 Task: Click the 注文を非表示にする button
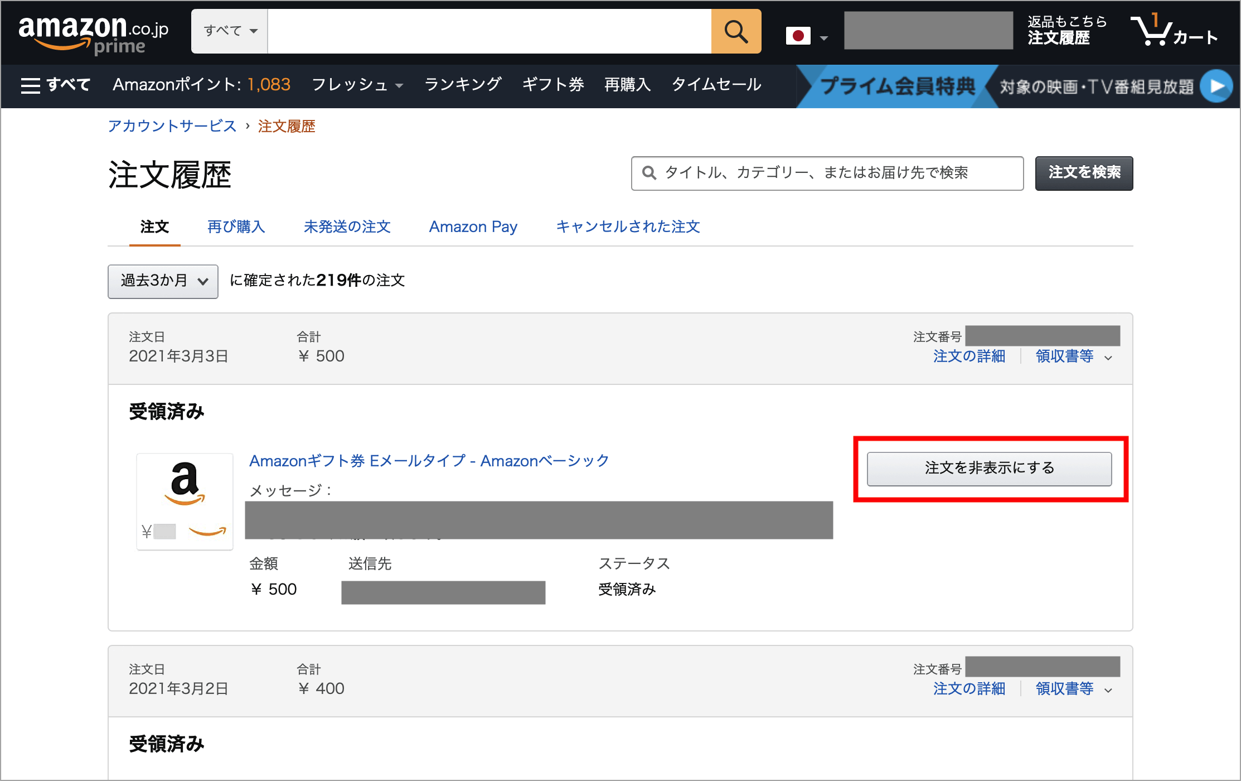(989, 469)
